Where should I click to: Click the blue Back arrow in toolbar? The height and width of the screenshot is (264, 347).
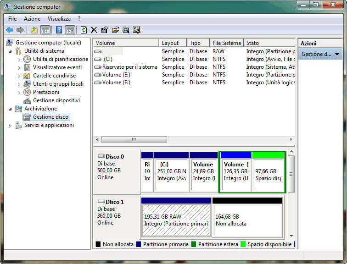pyautogui.click(x=10, y=30)
